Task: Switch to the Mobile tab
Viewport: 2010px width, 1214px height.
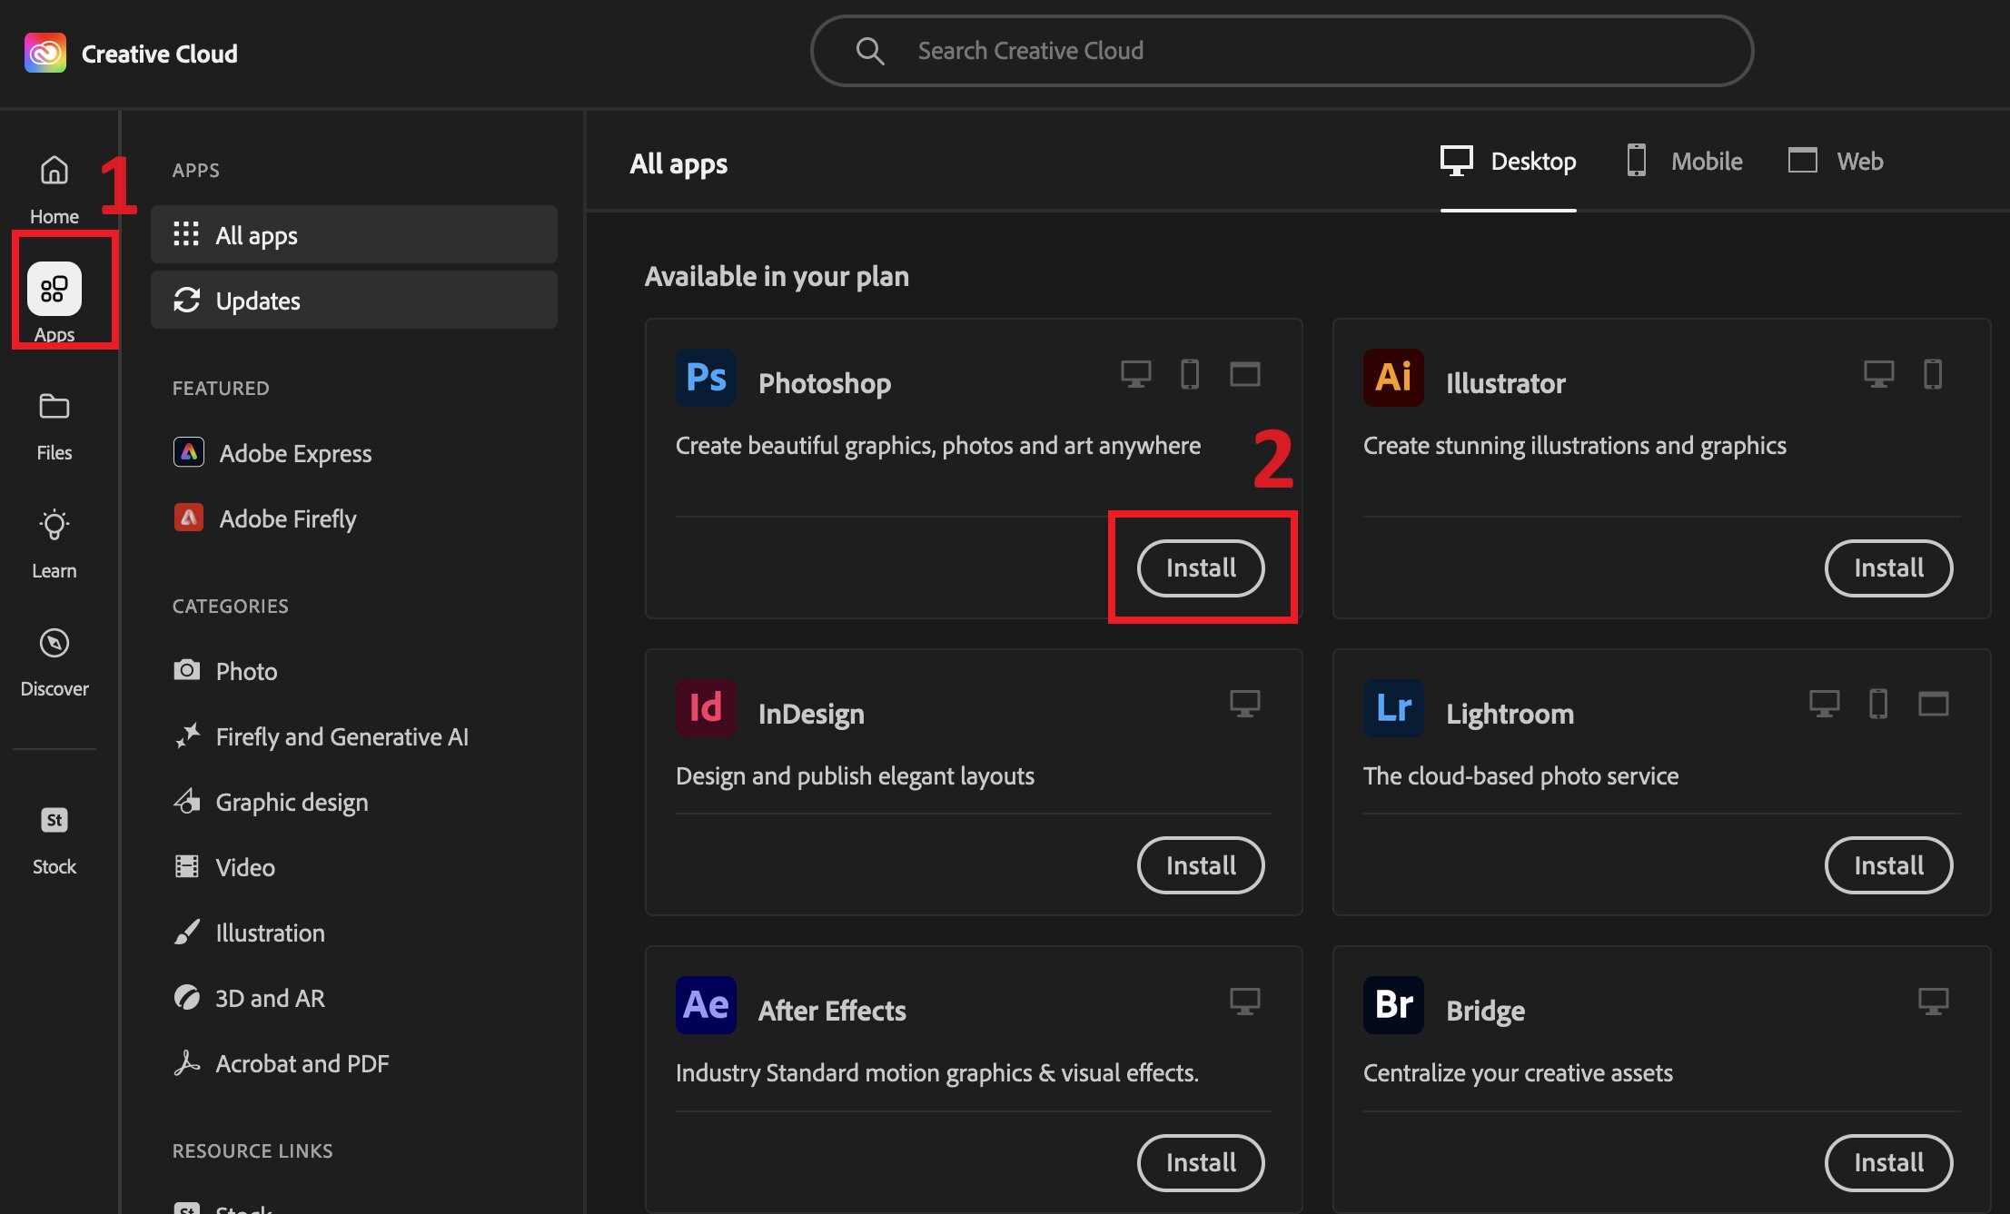Action: tap(1685, 162)
